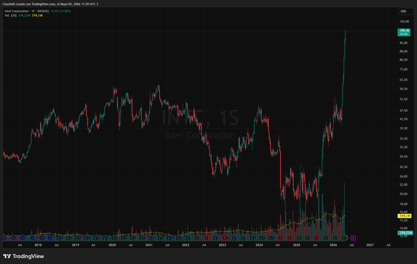
Task: Open the green earnings marker above the 2026 label
Action: pos(335,238)
